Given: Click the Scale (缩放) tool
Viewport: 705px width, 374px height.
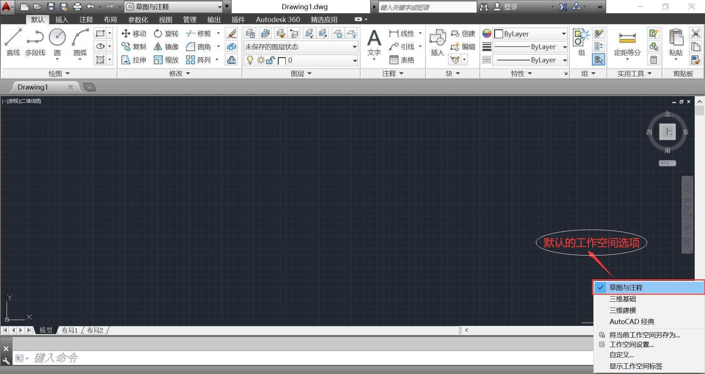Looking at the screenshot, I should pos(166,60).
